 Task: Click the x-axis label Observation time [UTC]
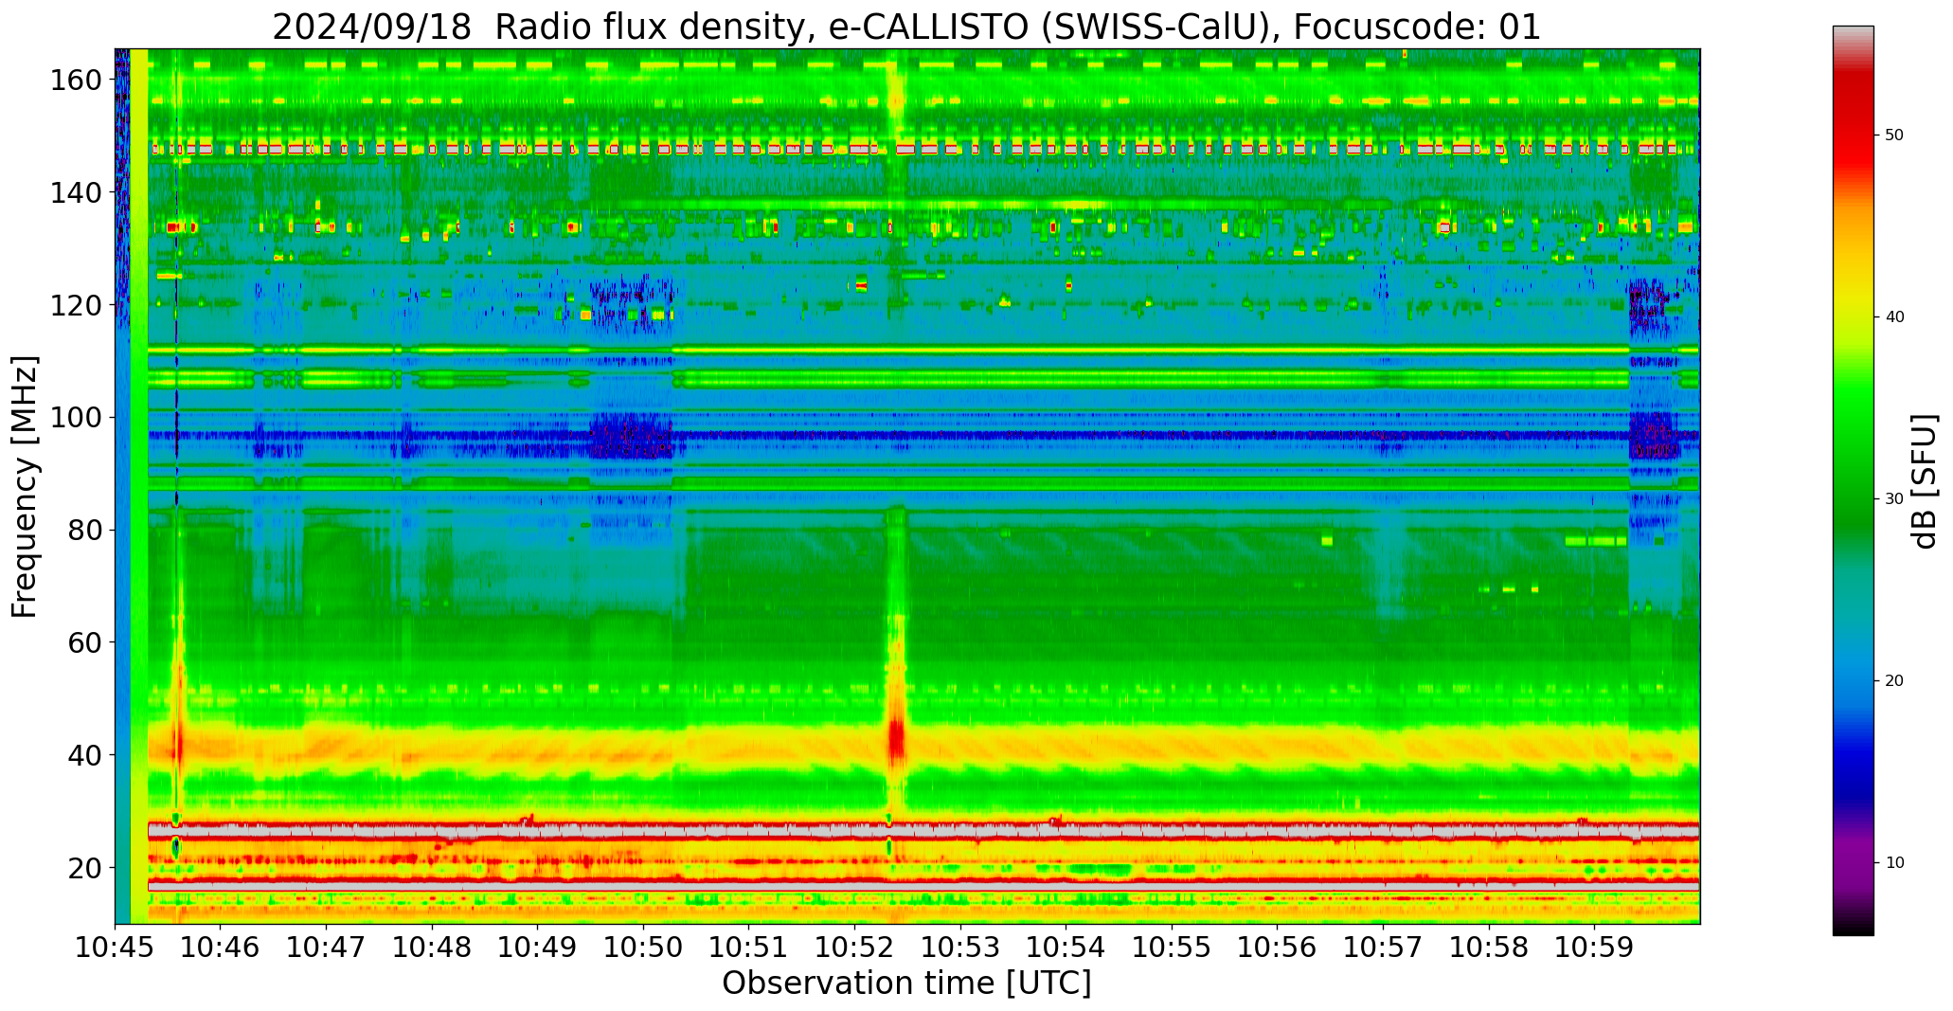tap(906, 983)
